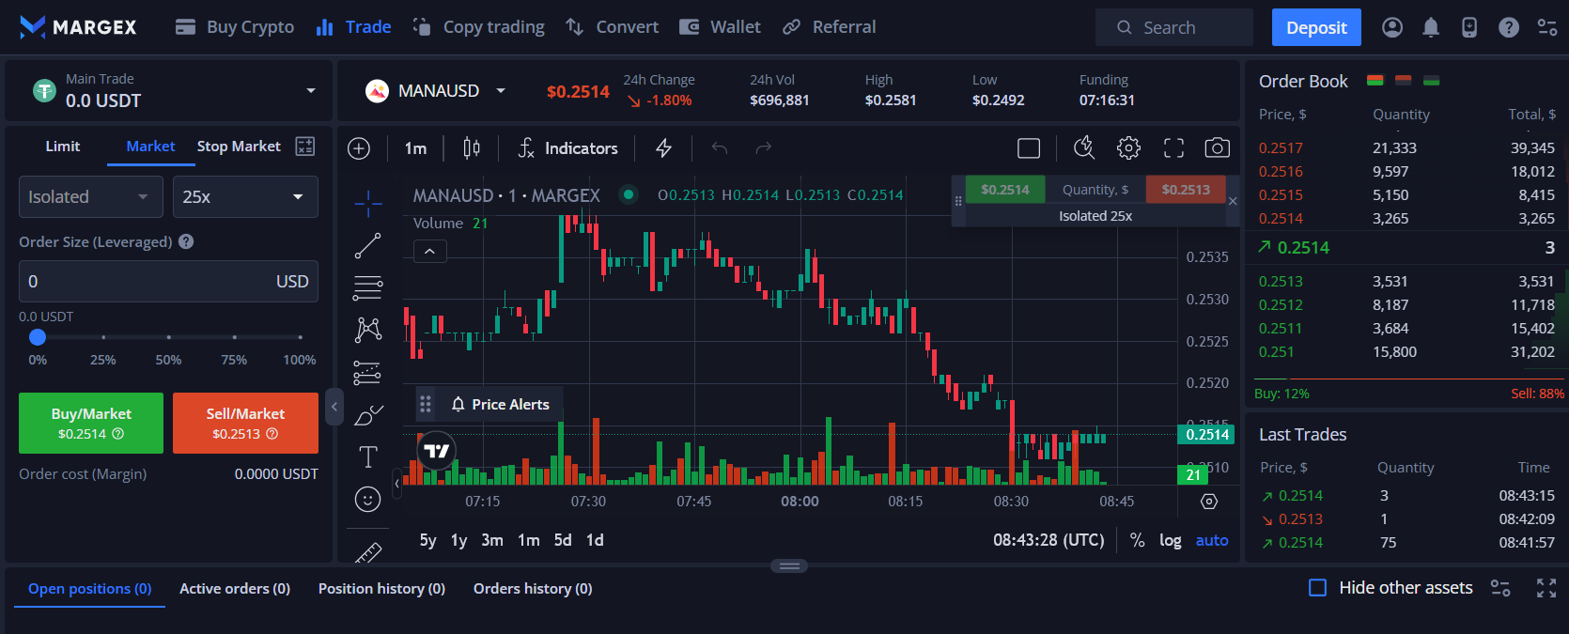Viewport: 1569px width, 634px height.
Task: Open the candlestick chart type selector
Action: (472, 147)
